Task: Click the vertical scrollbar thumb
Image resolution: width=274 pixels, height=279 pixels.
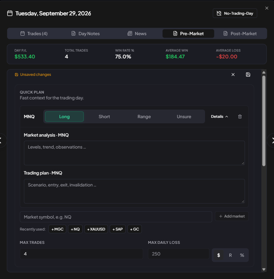Action: (264, 121)
